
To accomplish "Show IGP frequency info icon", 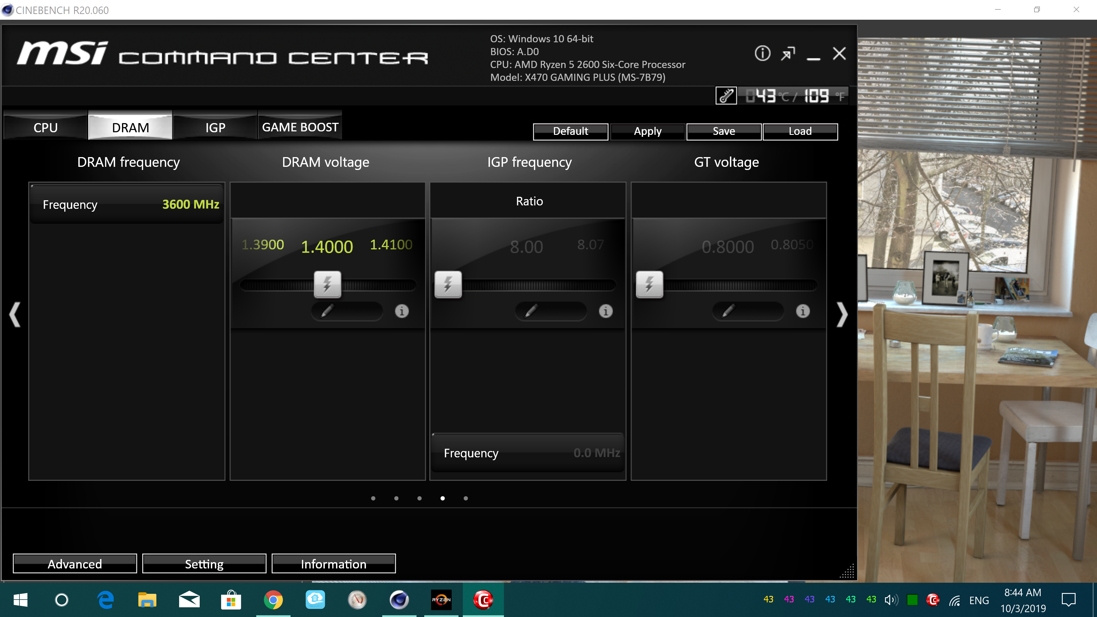I will tap(606, 311).
